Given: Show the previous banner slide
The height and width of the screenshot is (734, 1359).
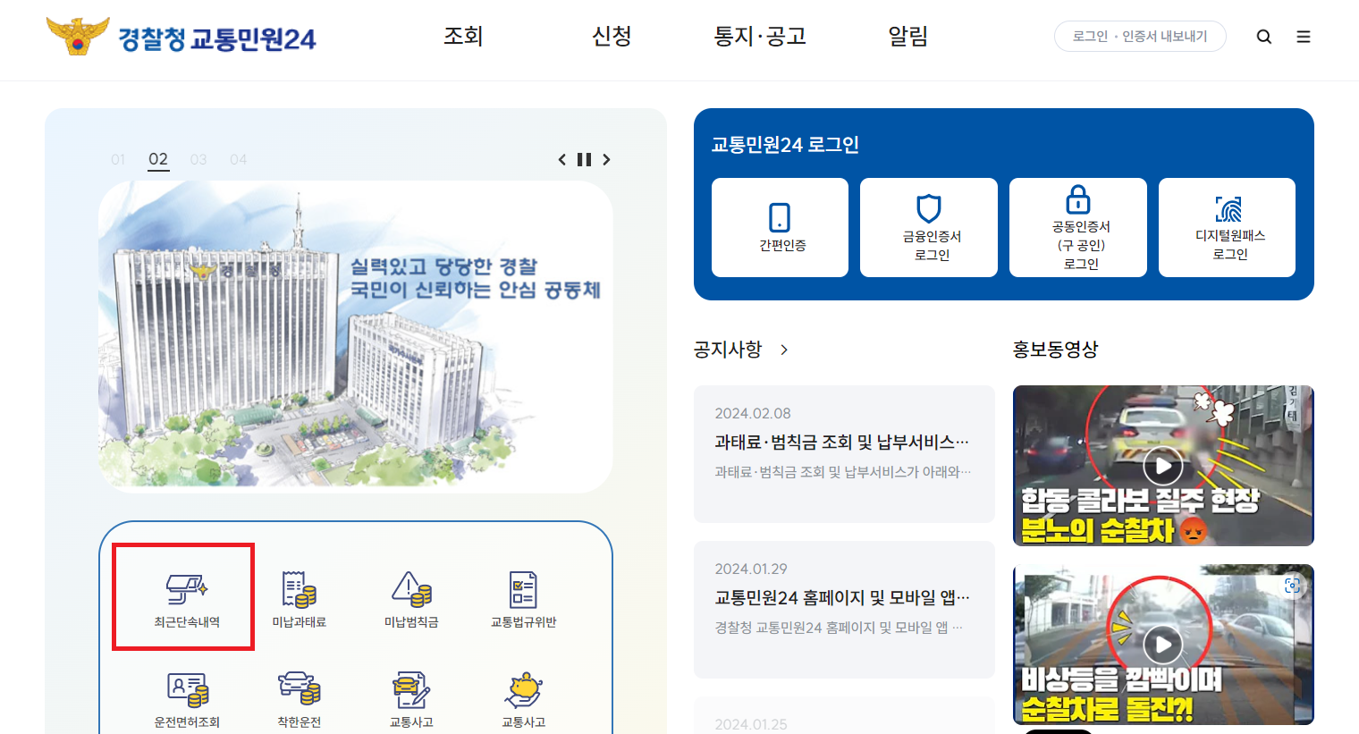Looking at the screenshot, I should click(x=561, y=159).
